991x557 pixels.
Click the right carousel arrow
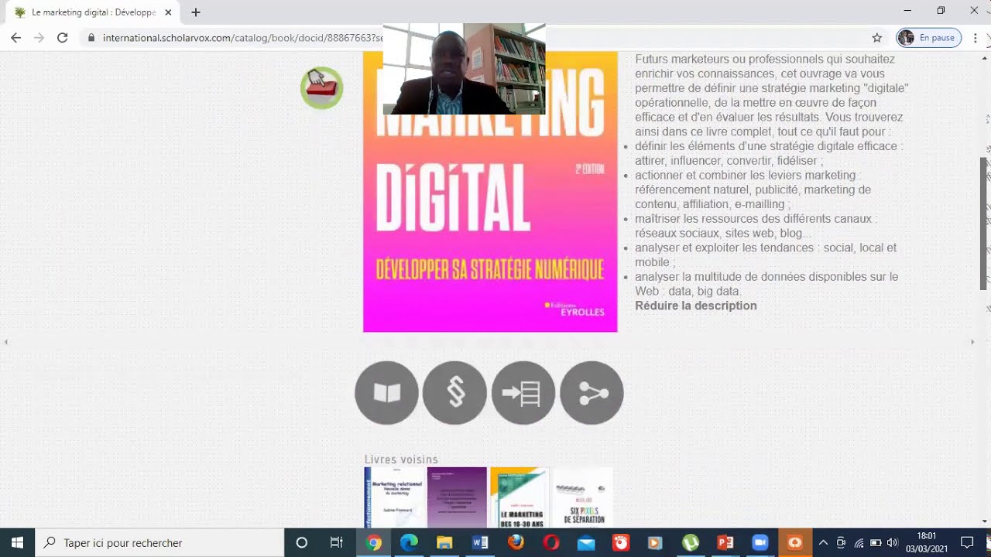tap(973, 342)
